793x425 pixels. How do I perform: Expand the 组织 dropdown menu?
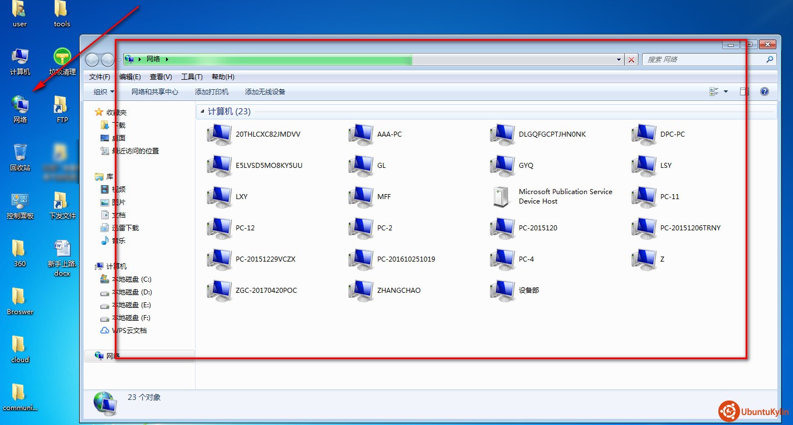104,91
